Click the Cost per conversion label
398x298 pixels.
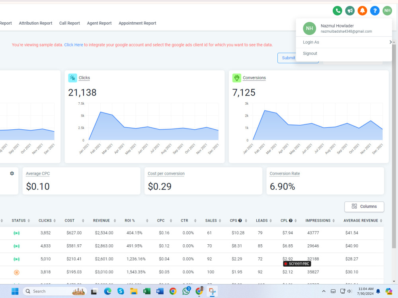pos(166,173)
